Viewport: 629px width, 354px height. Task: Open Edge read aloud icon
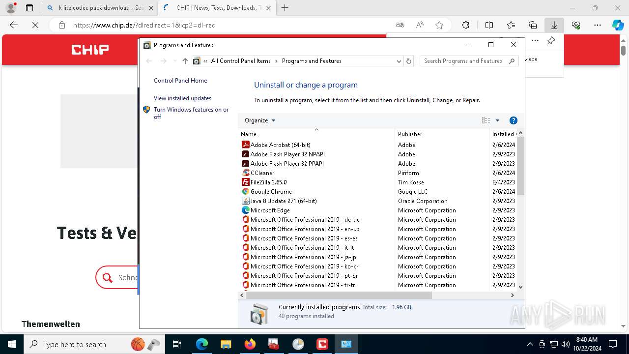click(420, 25)
